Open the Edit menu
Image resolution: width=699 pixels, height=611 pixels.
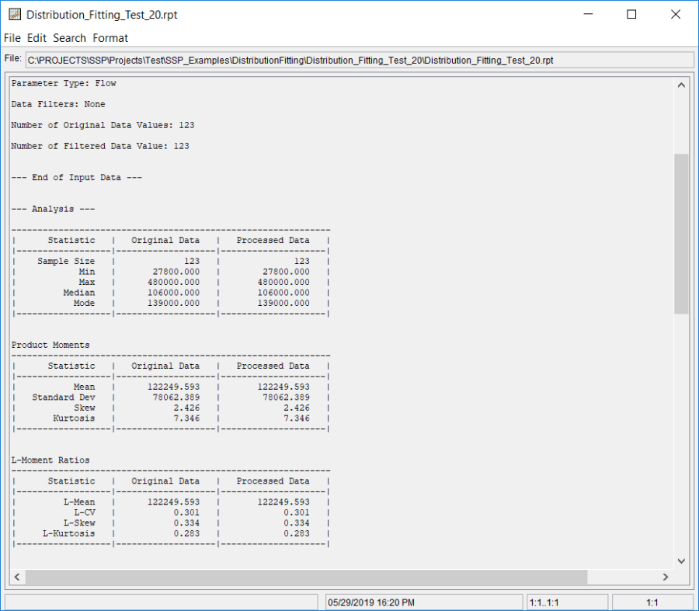tap(37, 38)
